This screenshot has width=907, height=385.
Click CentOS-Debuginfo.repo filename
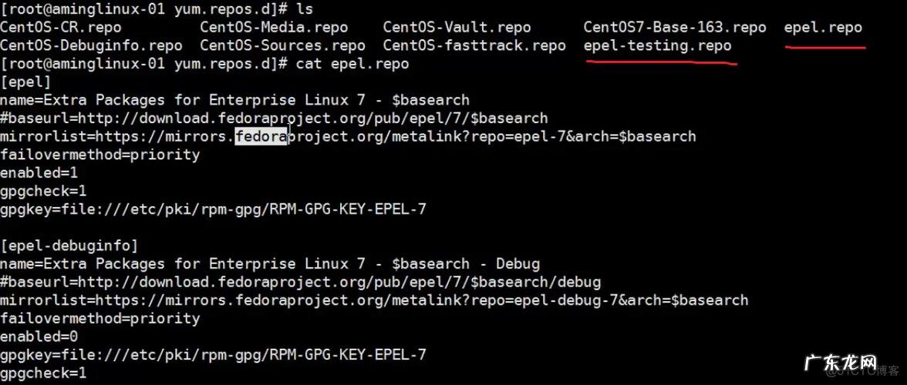pos(91,45)
